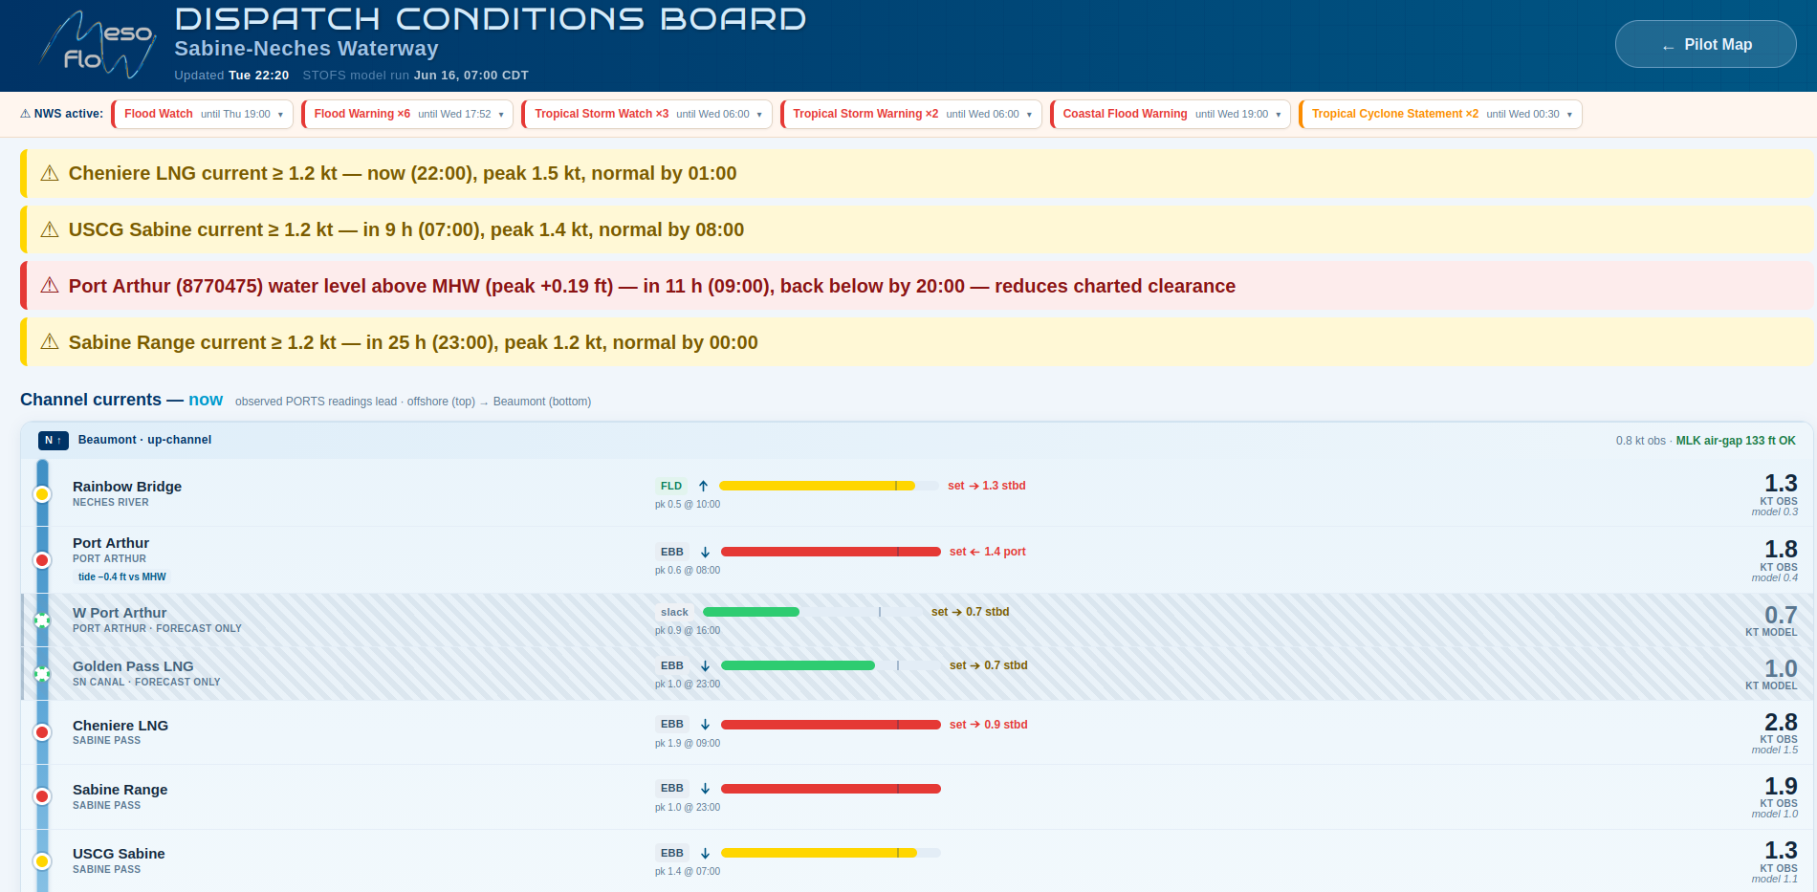Click the MLK air-gap 133 ft OK status
1817x892 pixels.
point(1736,441)
